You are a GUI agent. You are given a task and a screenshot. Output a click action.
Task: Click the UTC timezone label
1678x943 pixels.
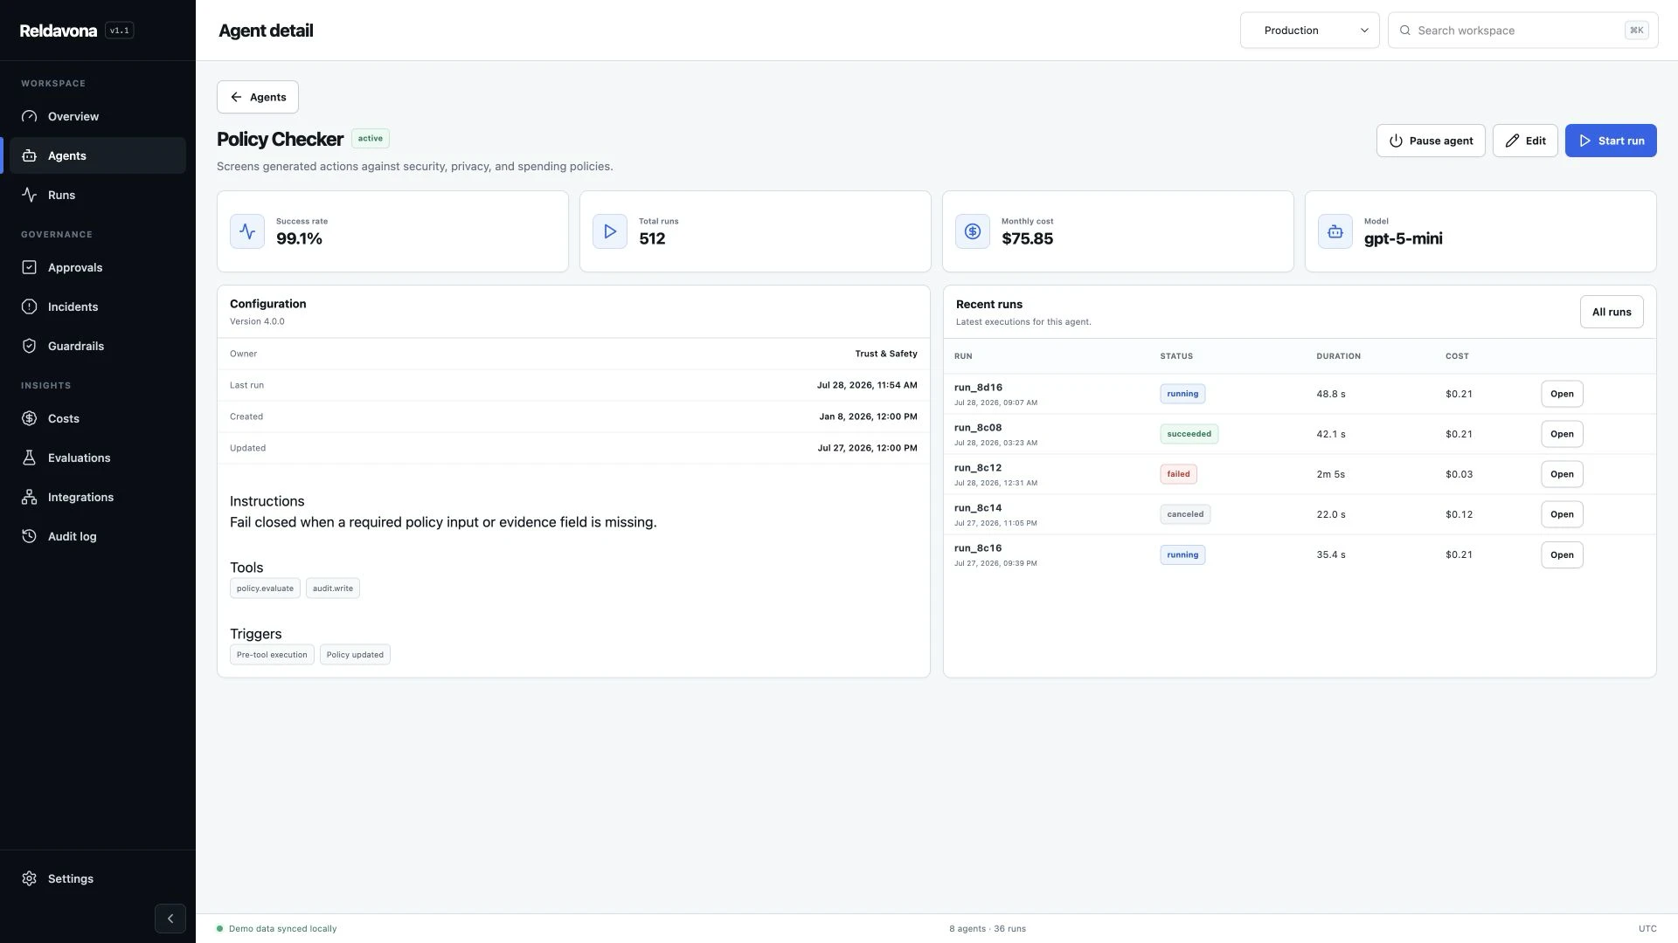[1647, 929]
